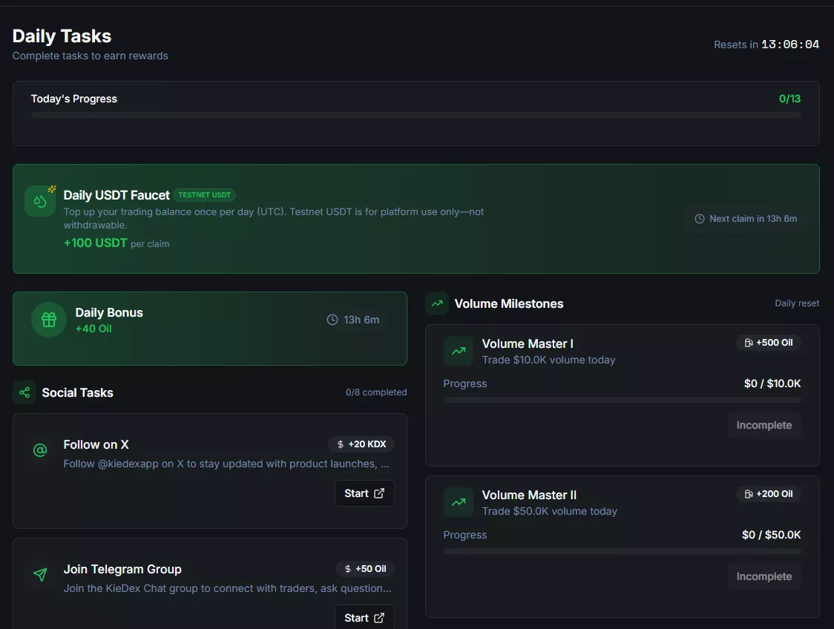Click Incomplete button for Volume Master II

(764, 576)
